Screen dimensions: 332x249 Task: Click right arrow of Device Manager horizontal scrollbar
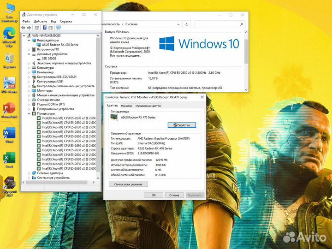[94, 182]
